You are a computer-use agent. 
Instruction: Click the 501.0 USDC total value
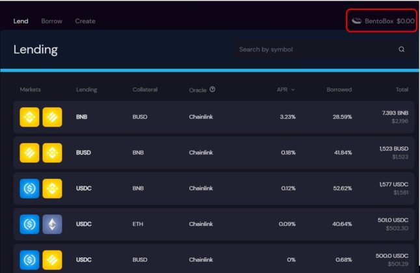(393, 220)
